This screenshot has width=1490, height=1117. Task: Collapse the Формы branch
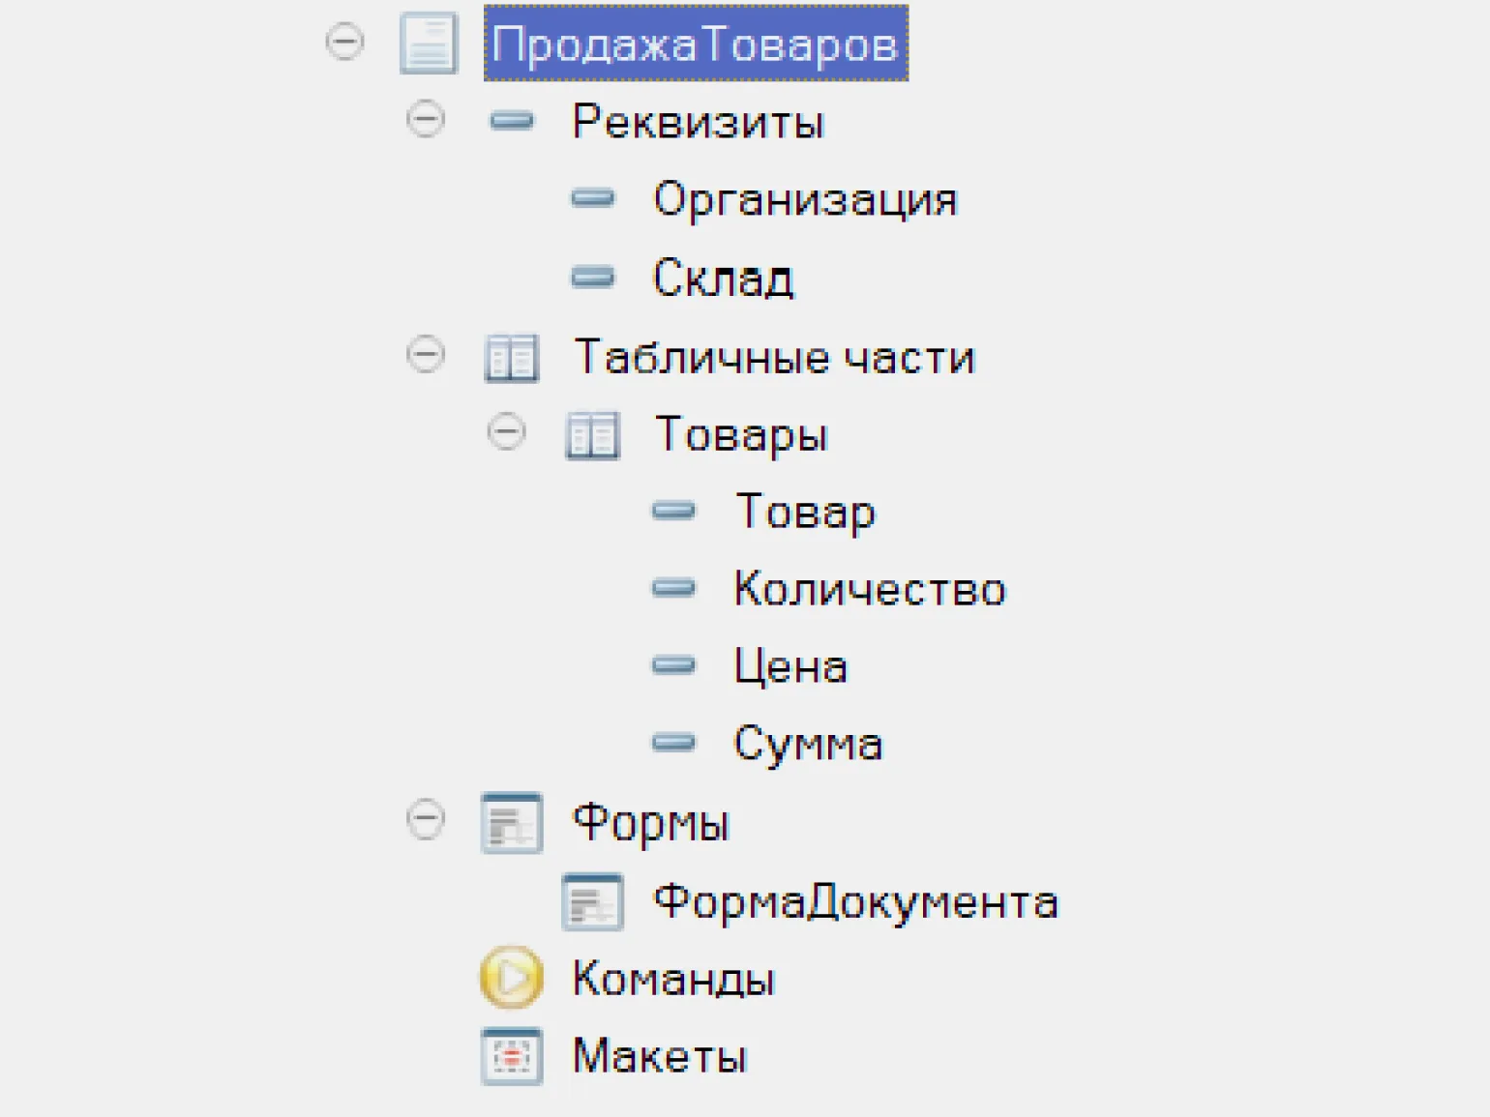pyautogui.click(x=426, y=820)
